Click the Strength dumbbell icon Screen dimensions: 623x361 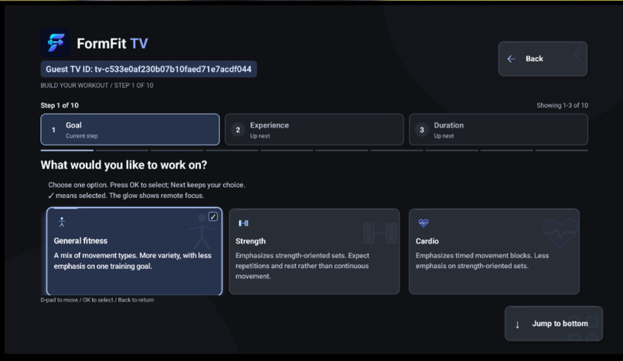click(x=243, y=223)
